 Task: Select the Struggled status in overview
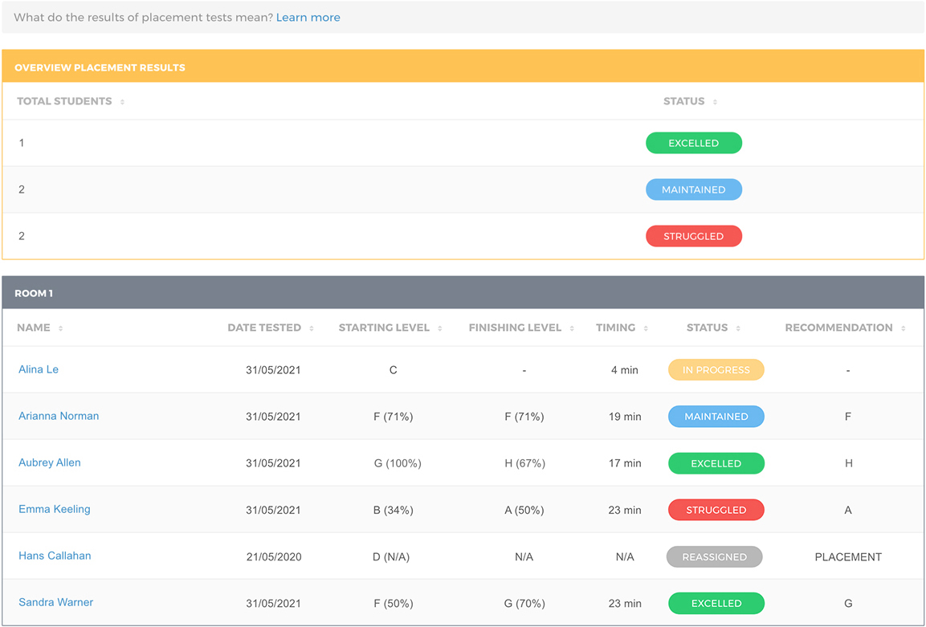693,236
